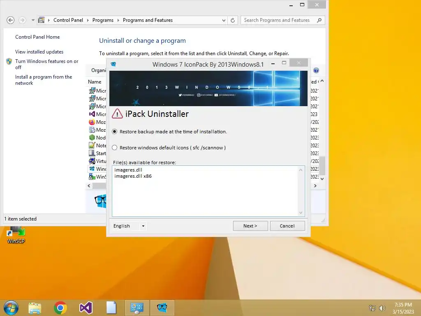This screenshot has width=421, height=316.
Task: Select imageres.dll x86 in restore list
Action: [133, 176]
